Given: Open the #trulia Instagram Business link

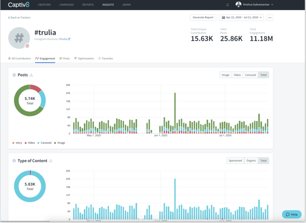Looking at the screenshot, I should (63, 39).
